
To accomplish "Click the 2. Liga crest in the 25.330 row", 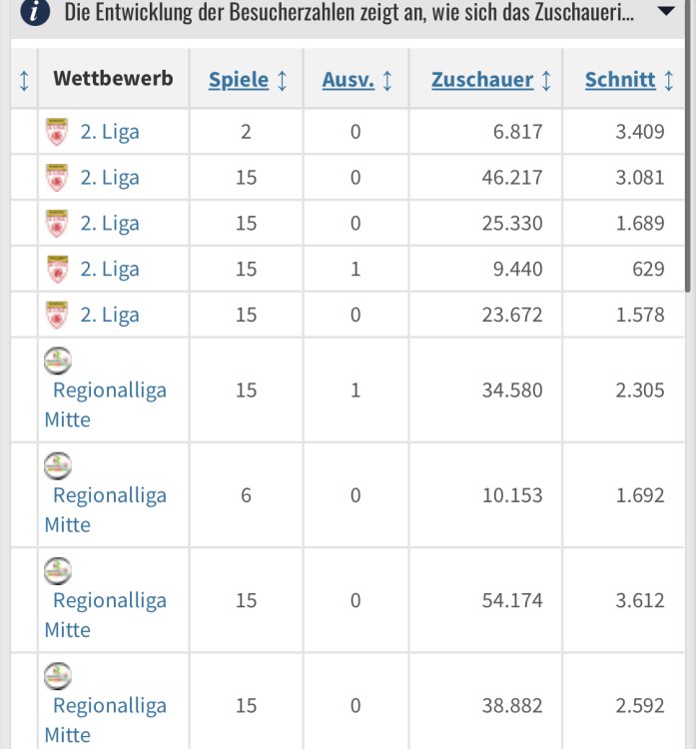I will (57, 224).
